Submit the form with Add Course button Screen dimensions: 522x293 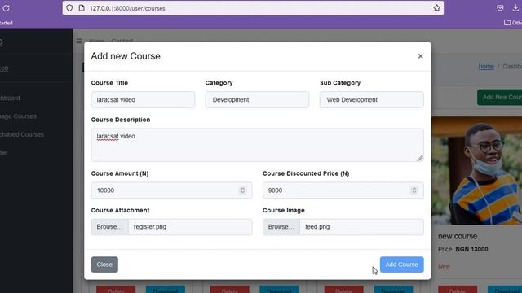402,265
